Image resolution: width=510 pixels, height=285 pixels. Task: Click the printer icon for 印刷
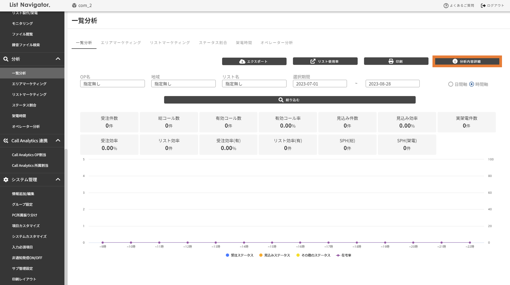[x=391, y=61]
